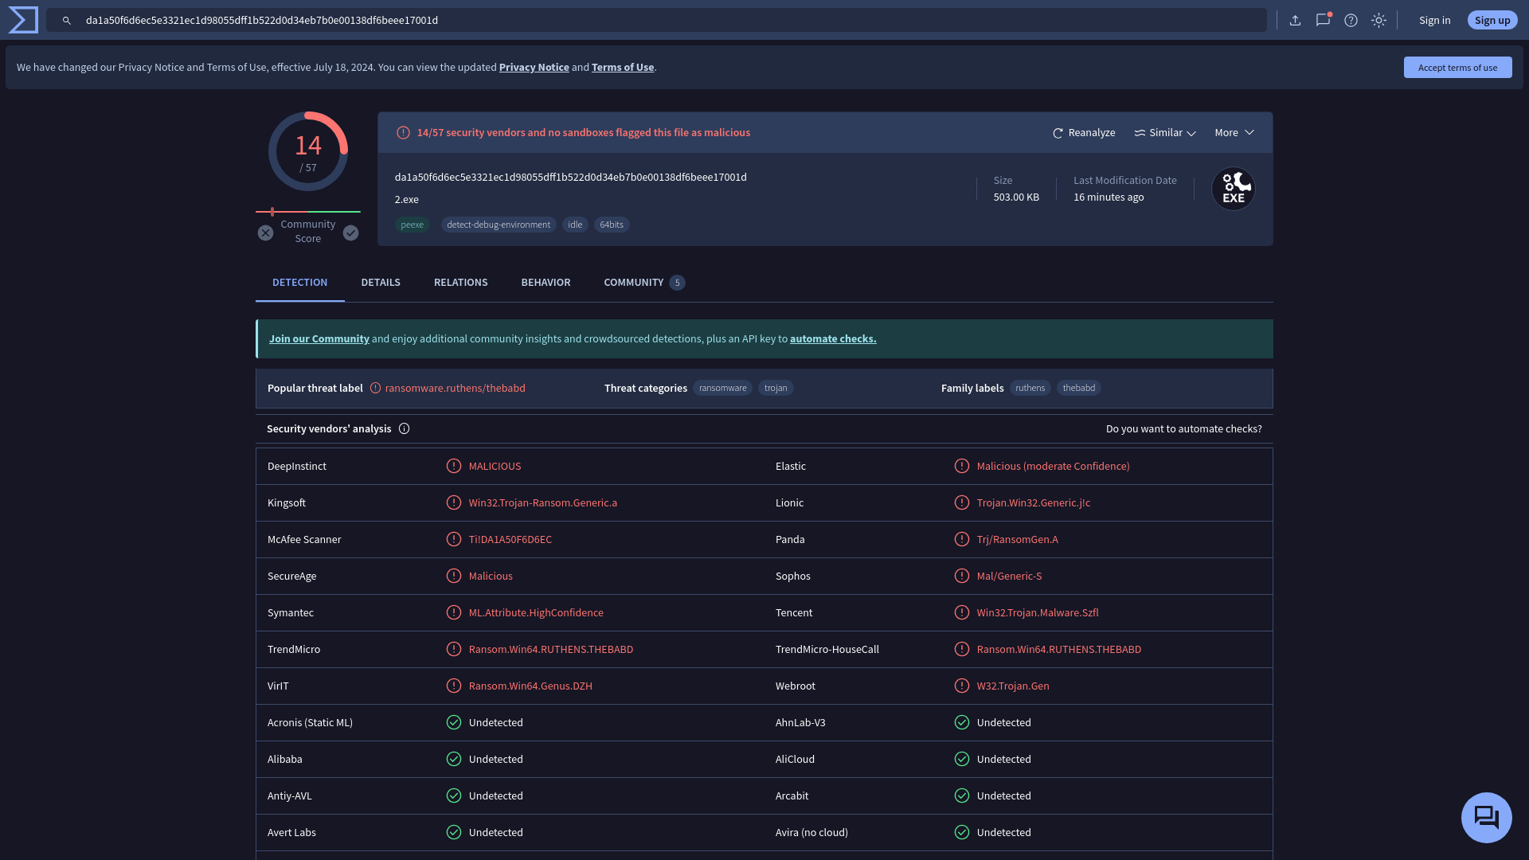The width and height of the screenshot is (1529, 860).
Task: Open the Privacy Notice link
Action: pos(534,68)
